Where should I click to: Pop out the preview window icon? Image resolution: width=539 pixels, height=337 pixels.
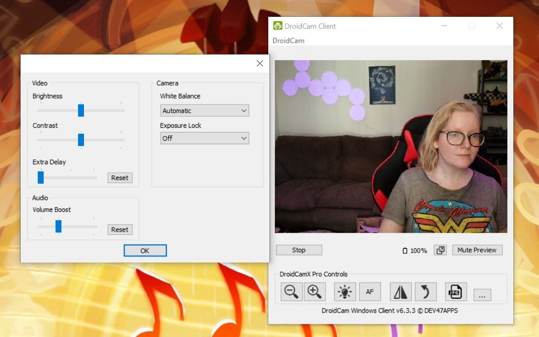(x=440, y=250)
